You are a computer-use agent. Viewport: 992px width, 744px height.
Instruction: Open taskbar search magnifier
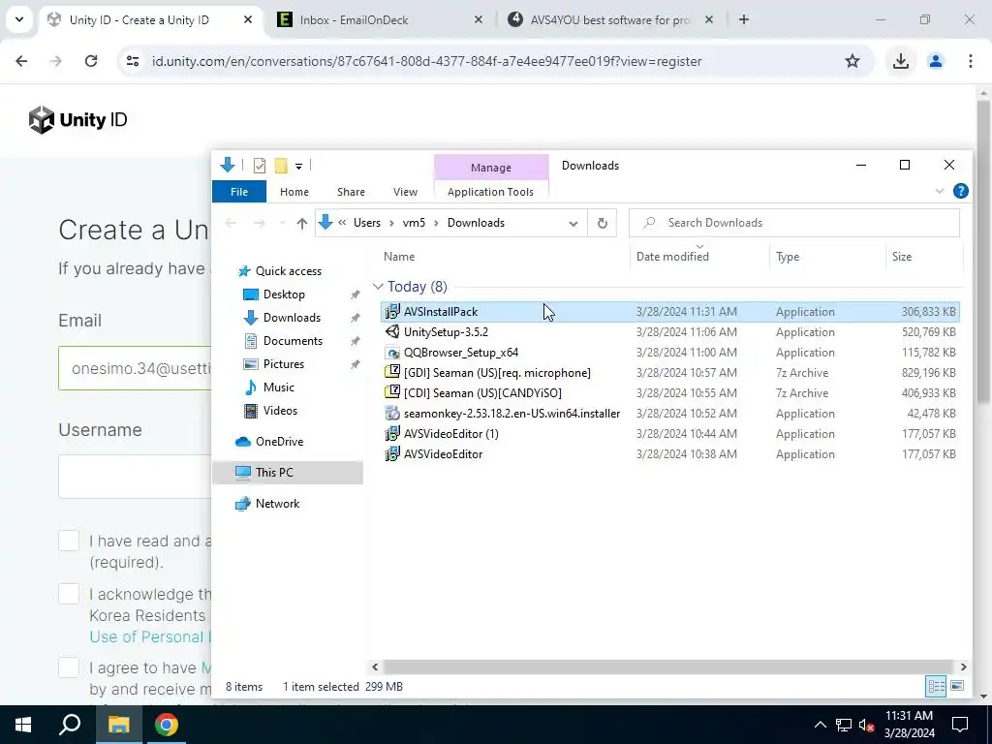(x=70, y=725)
